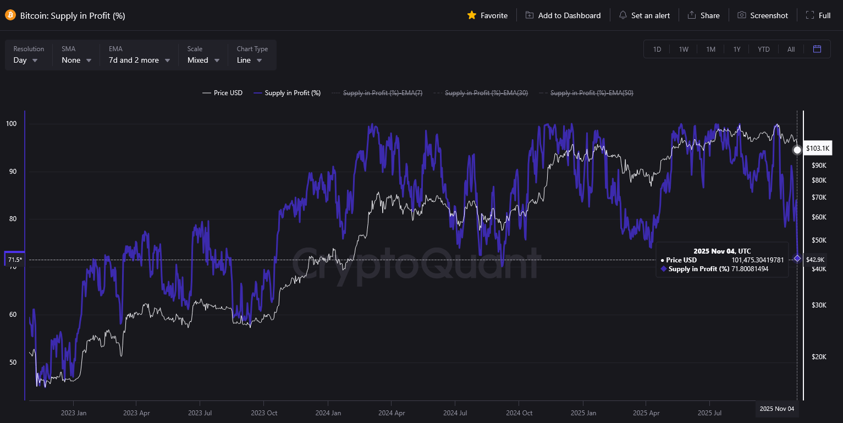Enter fullscreen with the Full icon
The width and height of the screenshot is (843, 423).
point(809,15)
